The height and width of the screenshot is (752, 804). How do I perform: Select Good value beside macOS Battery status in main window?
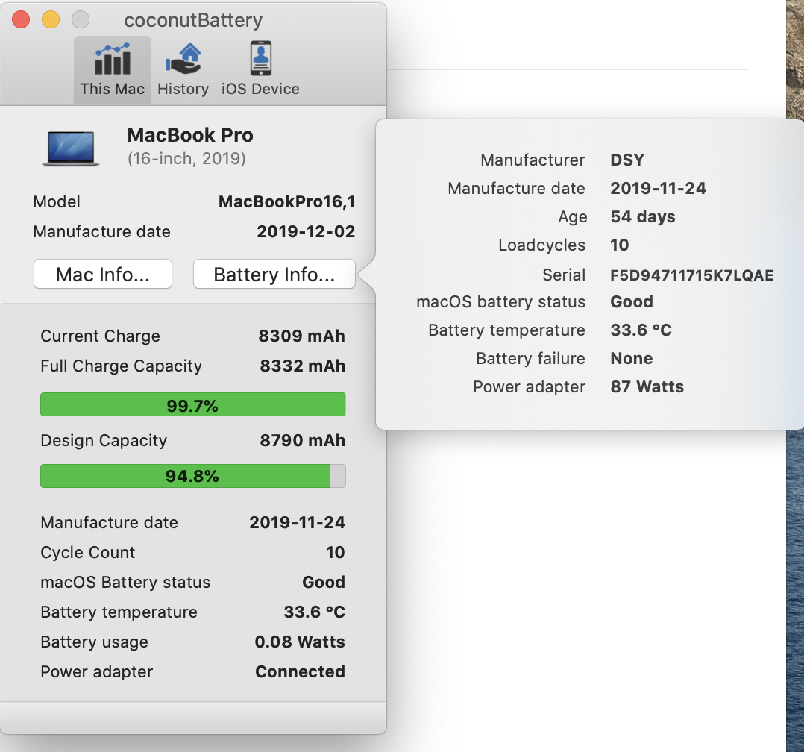pos(324,582)
